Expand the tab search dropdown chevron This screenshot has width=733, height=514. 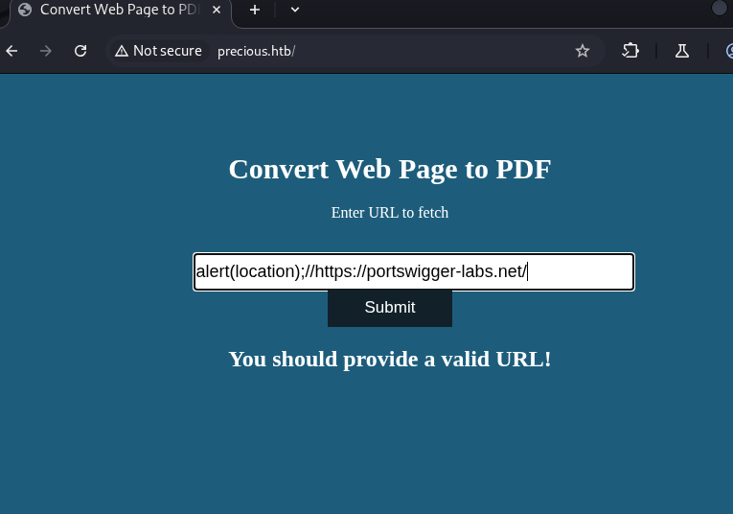coord(295,10)
